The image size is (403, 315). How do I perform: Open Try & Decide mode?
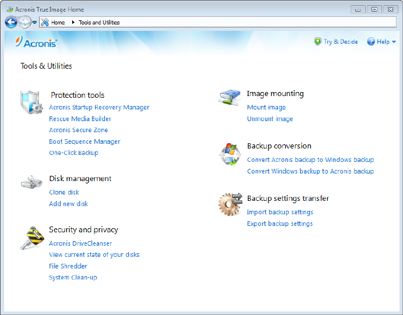click(341, 41)
